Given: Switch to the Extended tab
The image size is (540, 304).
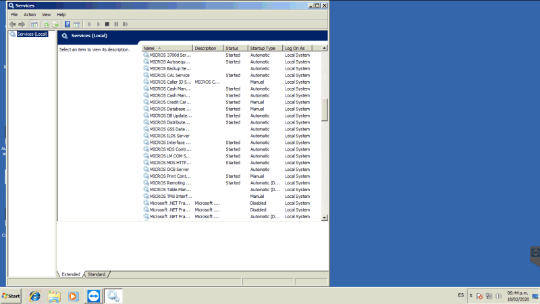Looking at the screenshot, I should [x=71, y=274].
